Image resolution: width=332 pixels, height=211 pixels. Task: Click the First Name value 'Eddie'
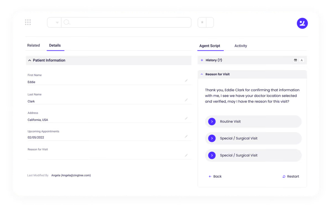point(31,82)
